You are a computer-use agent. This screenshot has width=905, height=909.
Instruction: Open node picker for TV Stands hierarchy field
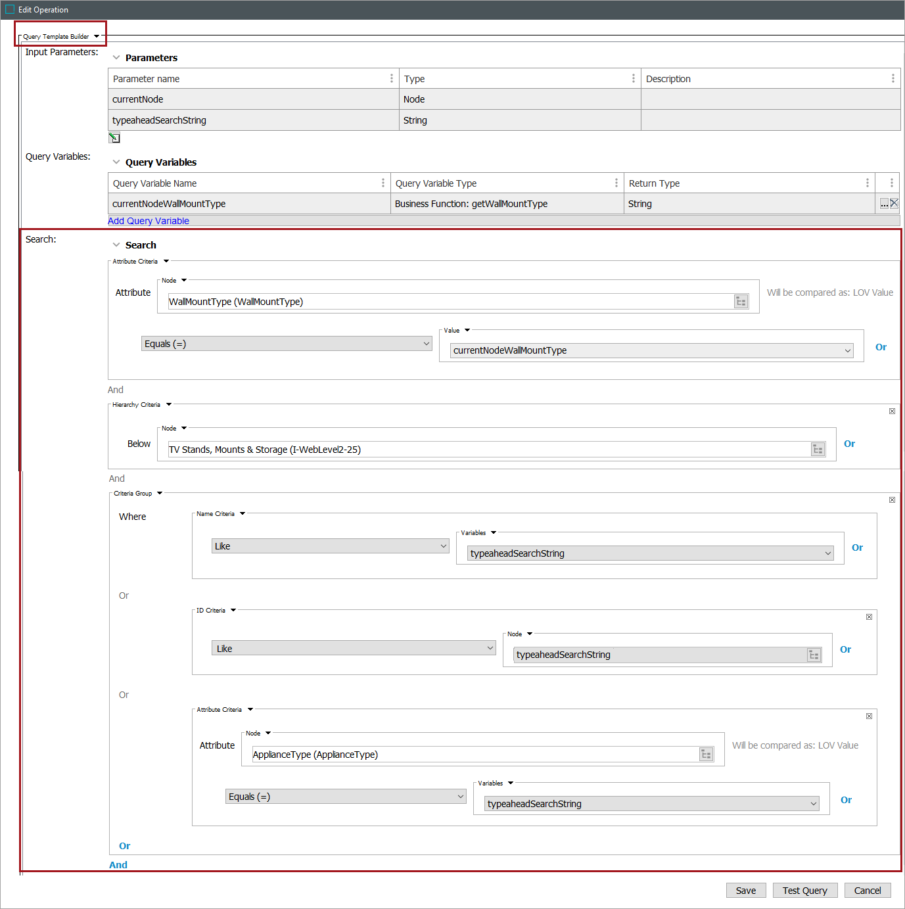pyautogui.click(x=818, y=450)
